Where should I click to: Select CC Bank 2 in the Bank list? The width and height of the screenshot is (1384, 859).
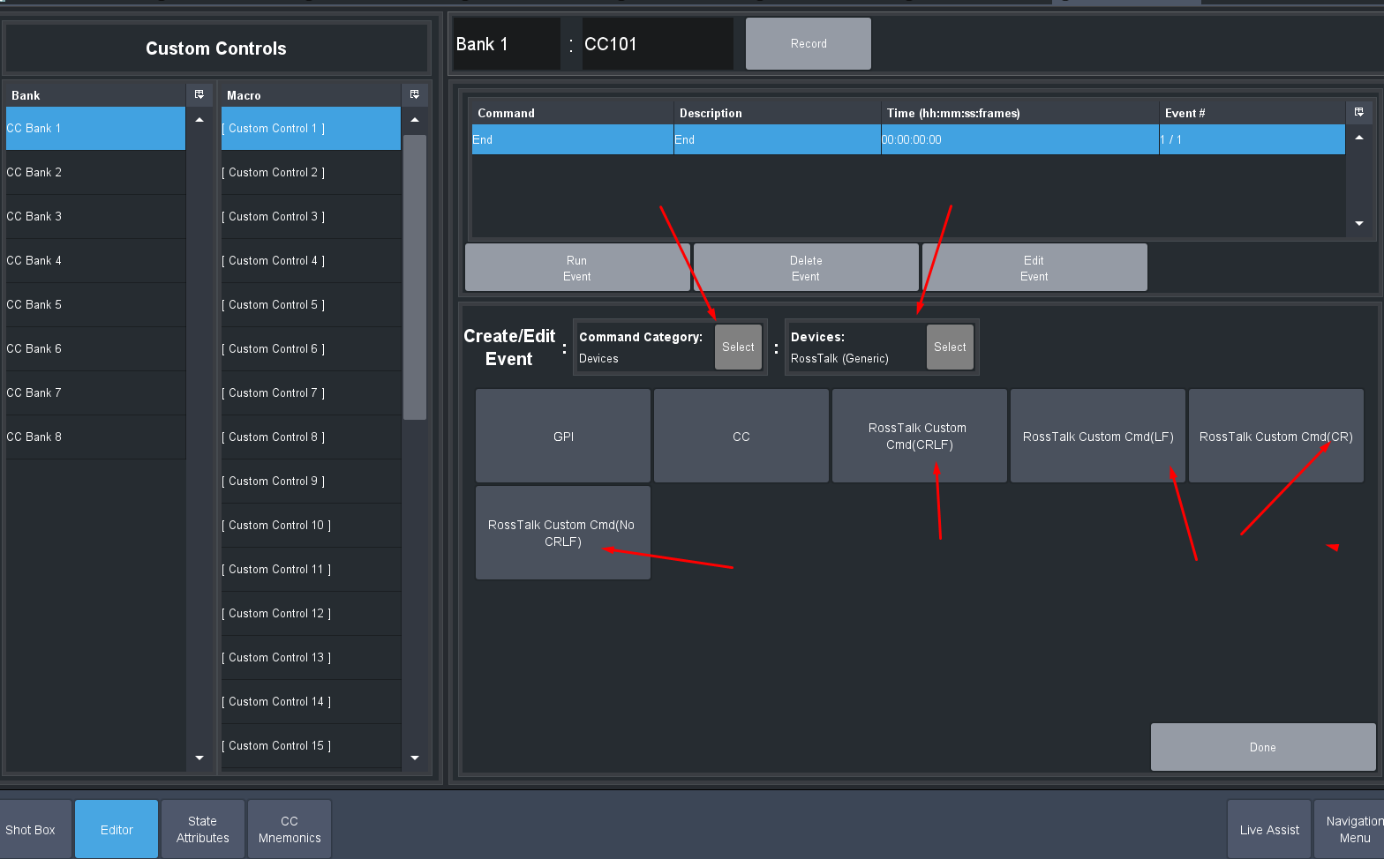pyautogui.click(x=95, y=173)
